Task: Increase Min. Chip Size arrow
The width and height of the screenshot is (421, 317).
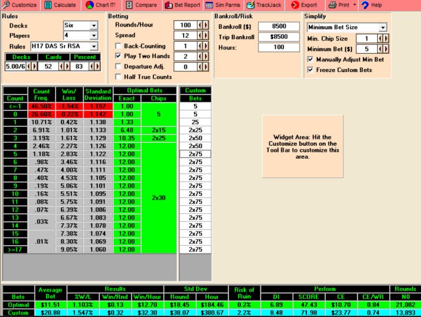Action: pos(386,38)
